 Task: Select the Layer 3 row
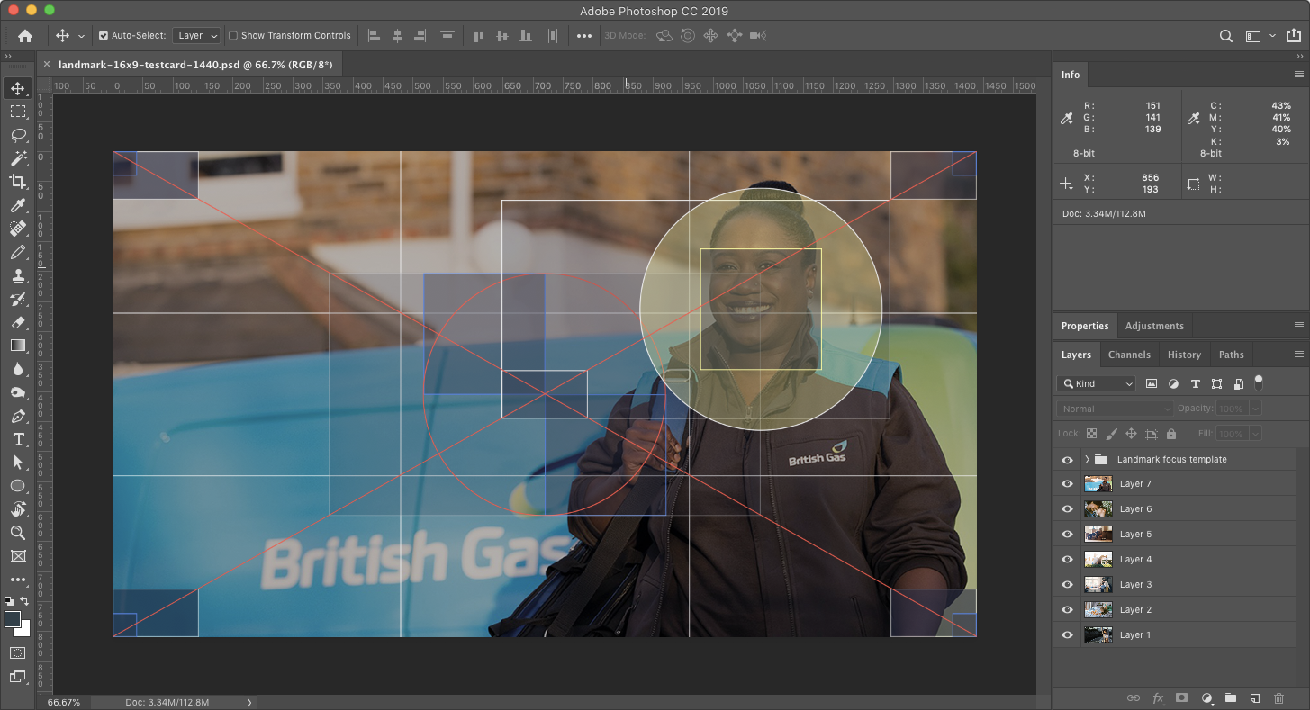click(x=1175, y=585)
